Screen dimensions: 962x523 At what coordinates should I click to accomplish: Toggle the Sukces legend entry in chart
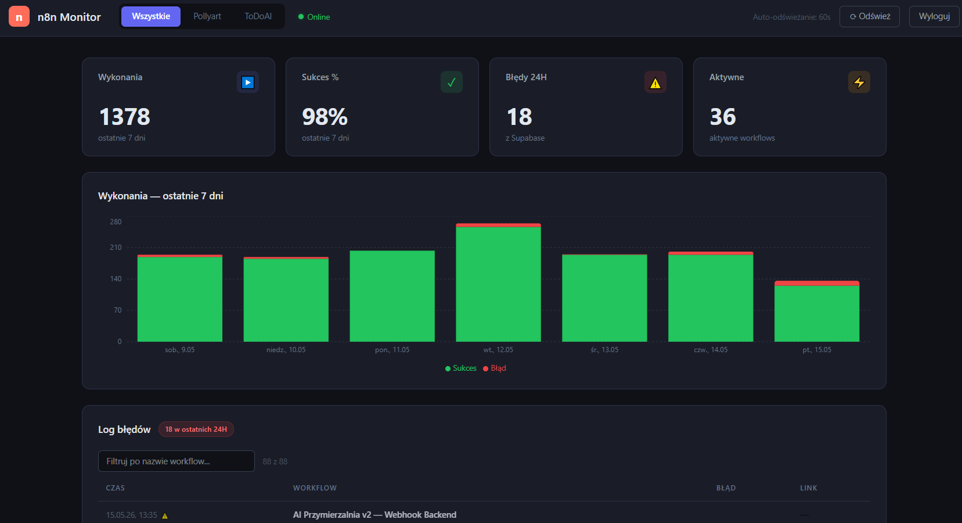point(460,368)
